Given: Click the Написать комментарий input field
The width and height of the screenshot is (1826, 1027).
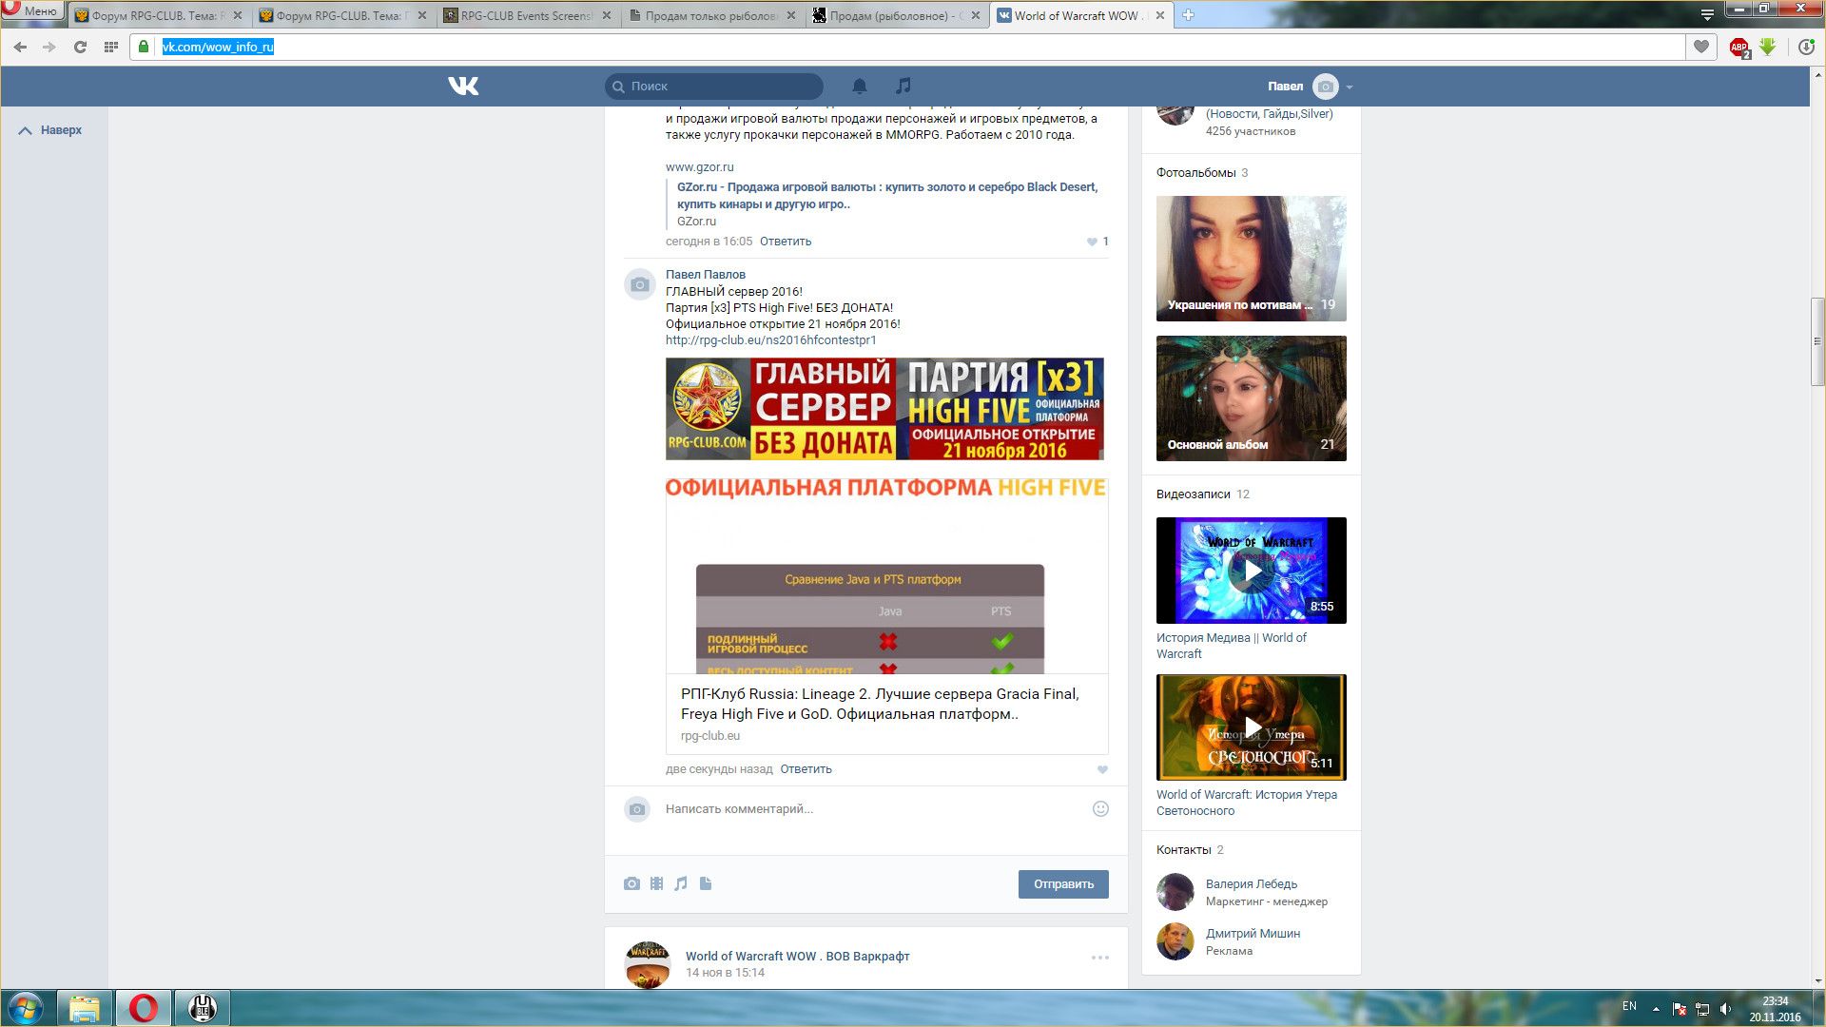Looking at the screenshot, I should (x=856, y=809).
